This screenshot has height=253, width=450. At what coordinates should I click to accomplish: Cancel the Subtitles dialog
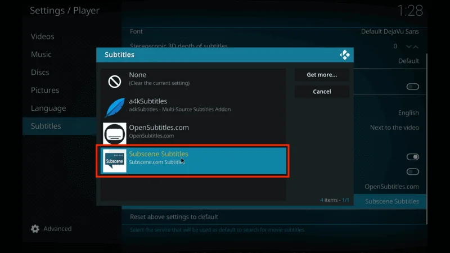(322, 92)
